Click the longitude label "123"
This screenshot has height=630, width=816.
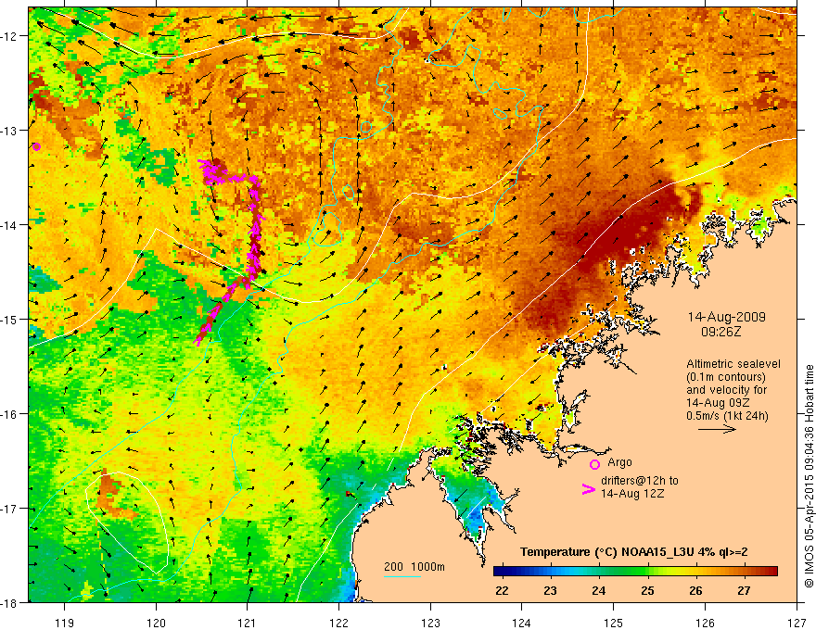click(x=430, y=623)
